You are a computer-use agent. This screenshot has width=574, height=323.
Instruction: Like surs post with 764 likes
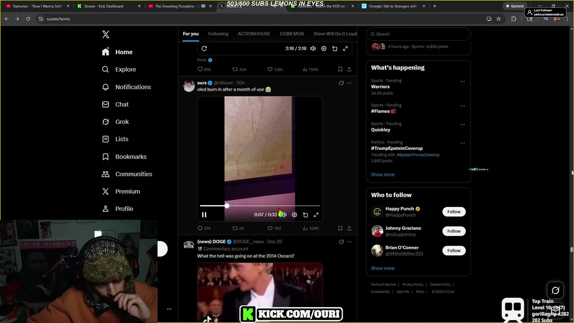(x=274, y=228)
